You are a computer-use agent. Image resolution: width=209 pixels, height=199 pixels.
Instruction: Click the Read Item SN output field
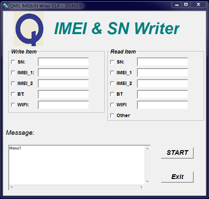[162, 62]
